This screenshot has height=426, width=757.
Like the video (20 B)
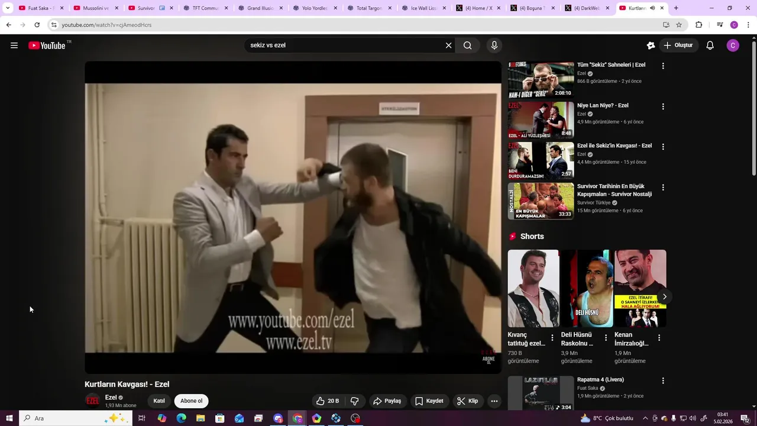[x=328, y=401]
